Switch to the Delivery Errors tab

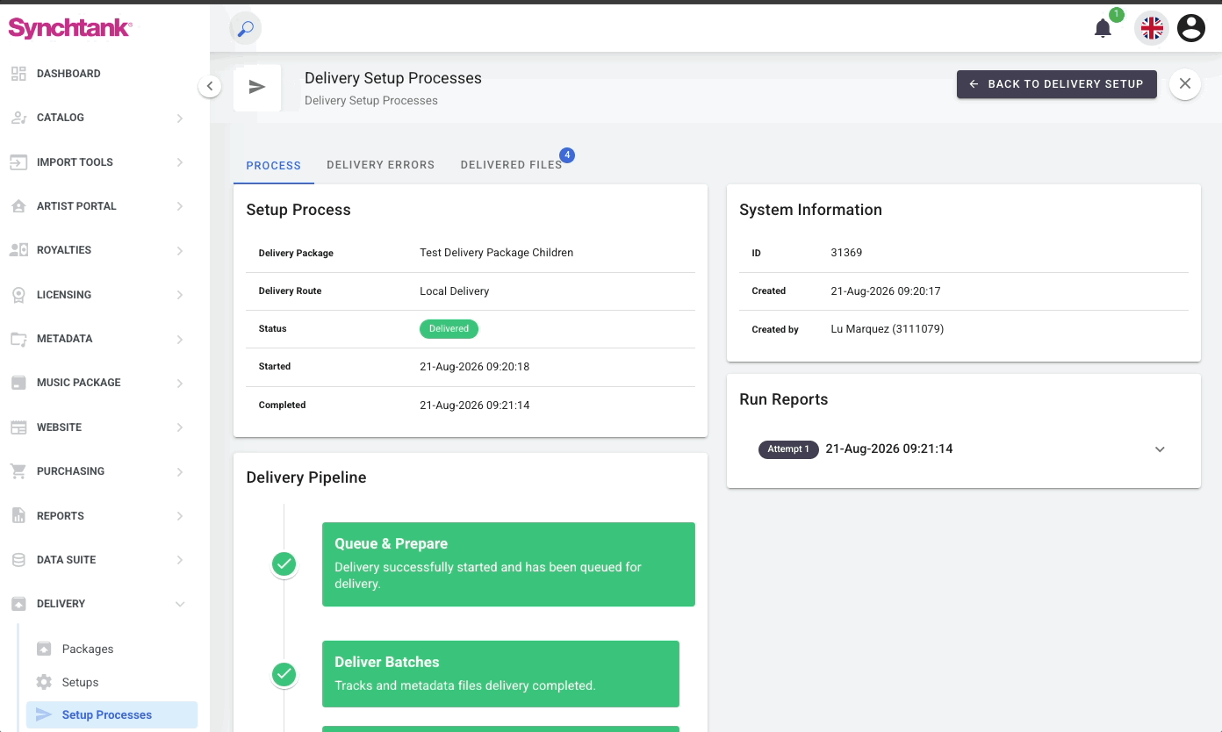coord(381,165)
